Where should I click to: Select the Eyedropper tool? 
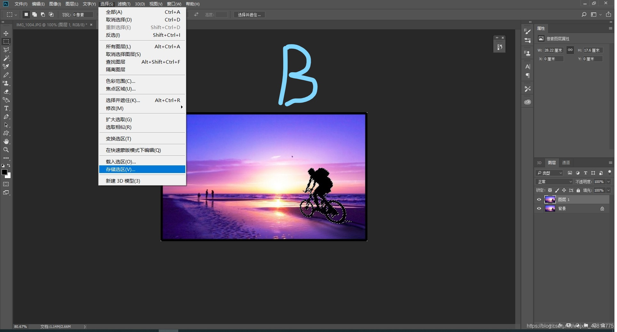click(6, 67)
